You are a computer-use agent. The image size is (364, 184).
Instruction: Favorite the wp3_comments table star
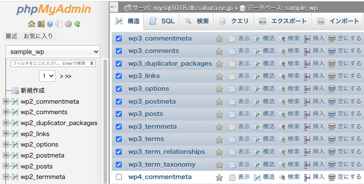(219, 52)
